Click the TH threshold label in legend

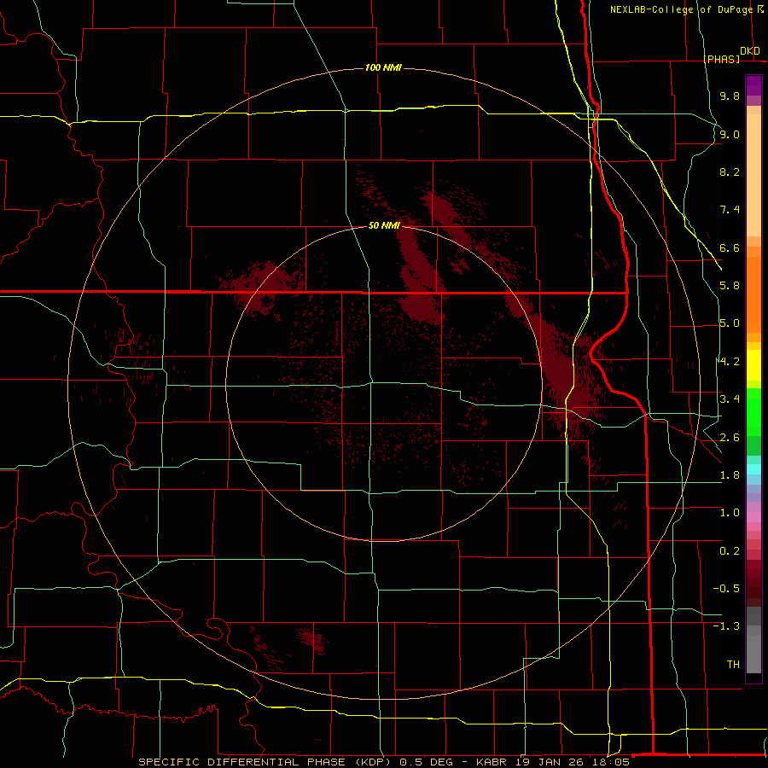point(733,665)
